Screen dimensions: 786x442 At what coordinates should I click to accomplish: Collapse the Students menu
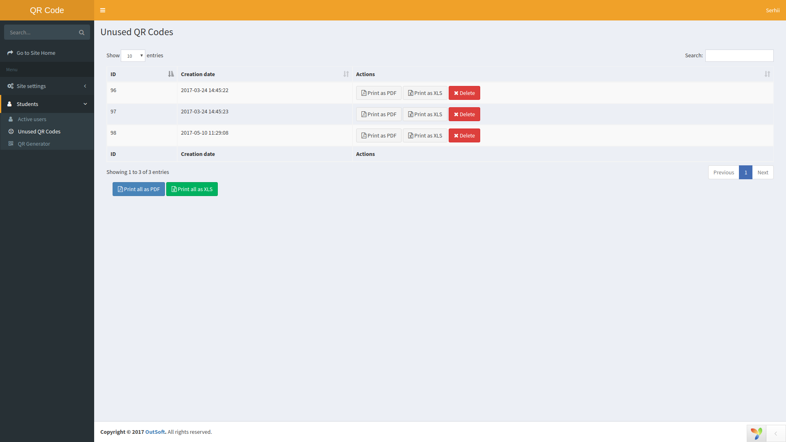click(47, 104)
